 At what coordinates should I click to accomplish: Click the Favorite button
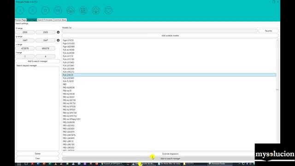(268, 31)
